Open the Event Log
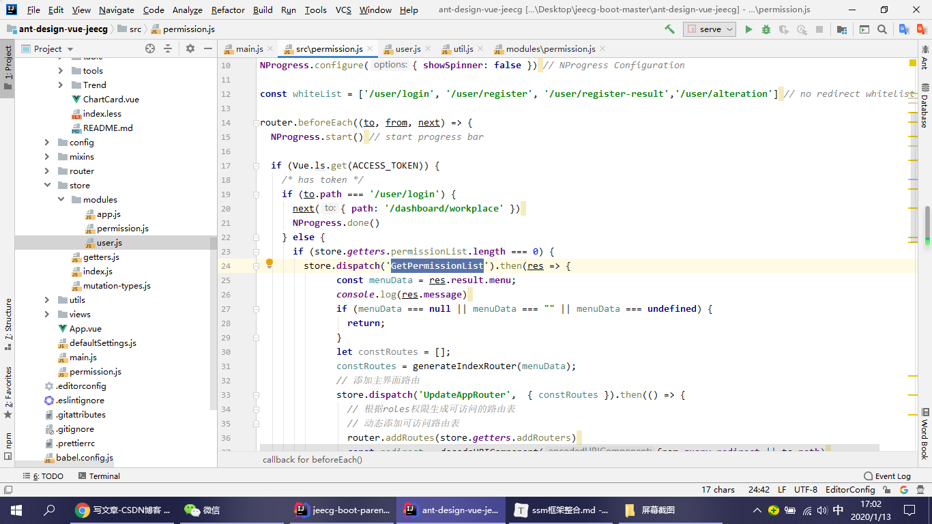The height and width of the screenshot is (524, 932). click(887, 476)
